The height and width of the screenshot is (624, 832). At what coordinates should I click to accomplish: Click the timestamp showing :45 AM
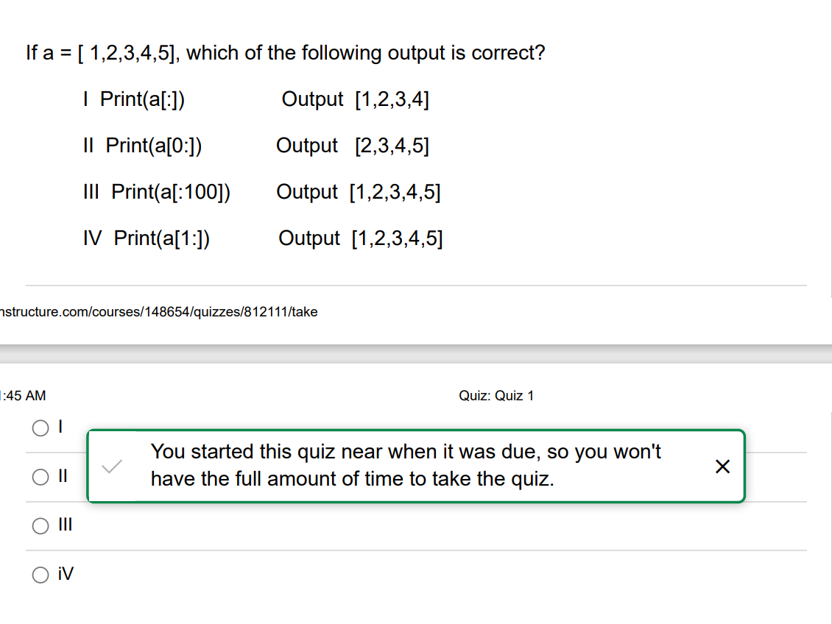tap(22, 395)
